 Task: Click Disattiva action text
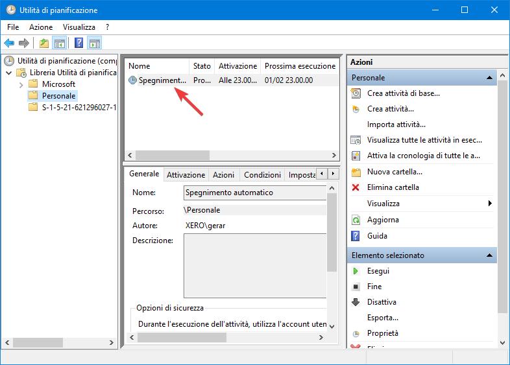point(382,302)
